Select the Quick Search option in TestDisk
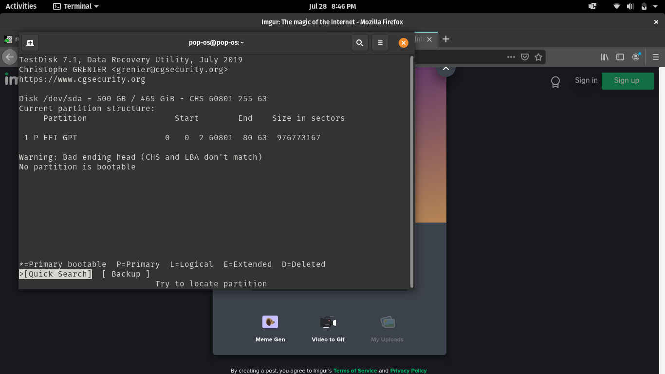665x374 pixels. (x=55, y=274)
